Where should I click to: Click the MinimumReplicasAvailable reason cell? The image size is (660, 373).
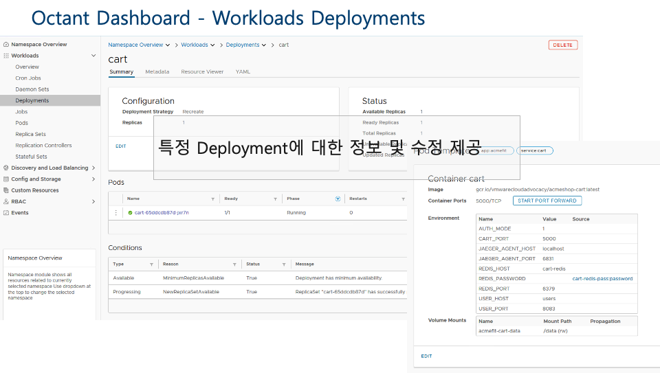point(194,278)
